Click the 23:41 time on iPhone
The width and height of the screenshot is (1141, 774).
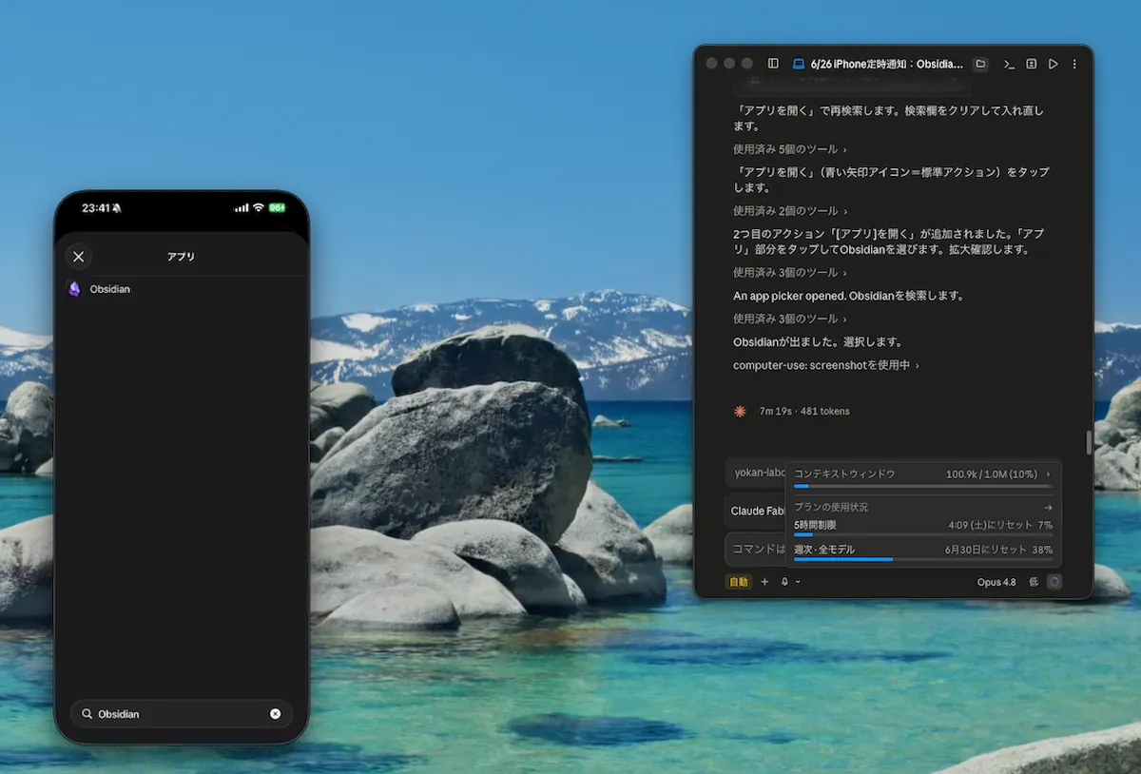pos(96,207)
